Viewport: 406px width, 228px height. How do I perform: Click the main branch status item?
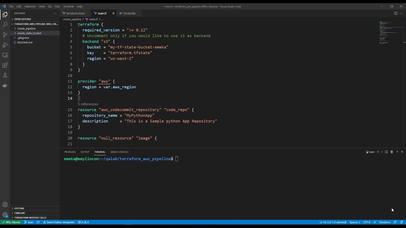(x=29, y=222)
